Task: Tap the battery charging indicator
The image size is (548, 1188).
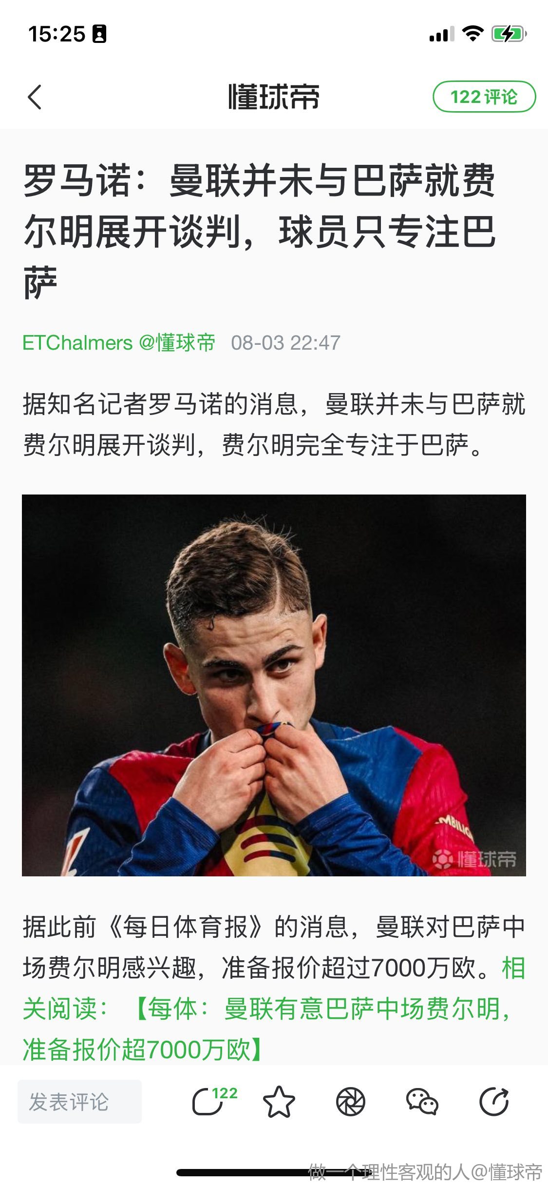Action: coord(509,34)
